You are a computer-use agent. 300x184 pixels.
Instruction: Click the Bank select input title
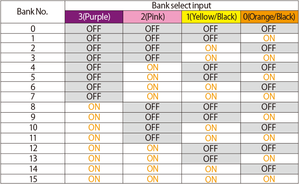[x=181, y=6]
